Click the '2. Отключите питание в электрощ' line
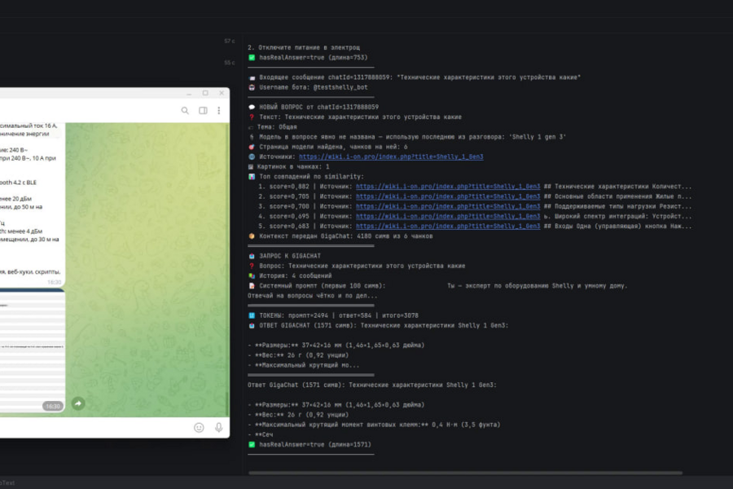Screen dimensions: 733x489 [x=304, y=48]
